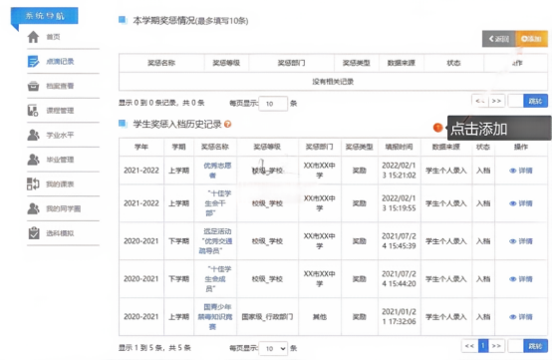Screen dimensions: 552x360
Task: Open 首页 via the house icon
Action: [x=34, y=37]
